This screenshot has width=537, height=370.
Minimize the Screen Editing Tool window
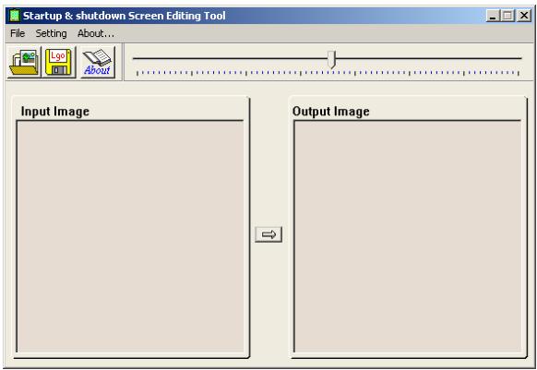pyautogui.click(x=493, y=16)
